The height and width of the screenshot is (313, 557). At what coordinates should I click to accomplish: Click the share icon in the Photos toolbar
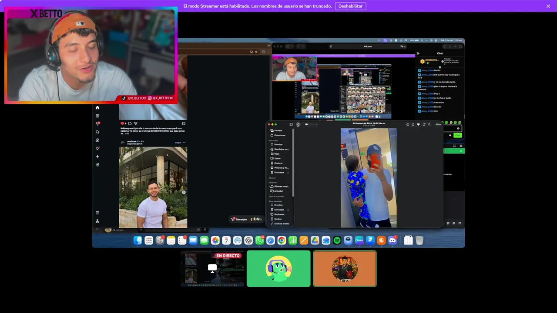coord(413,124)
